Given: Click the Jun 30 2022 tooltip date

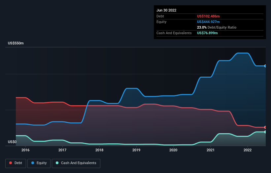Looking at the screenshot, I should point(166,10).
